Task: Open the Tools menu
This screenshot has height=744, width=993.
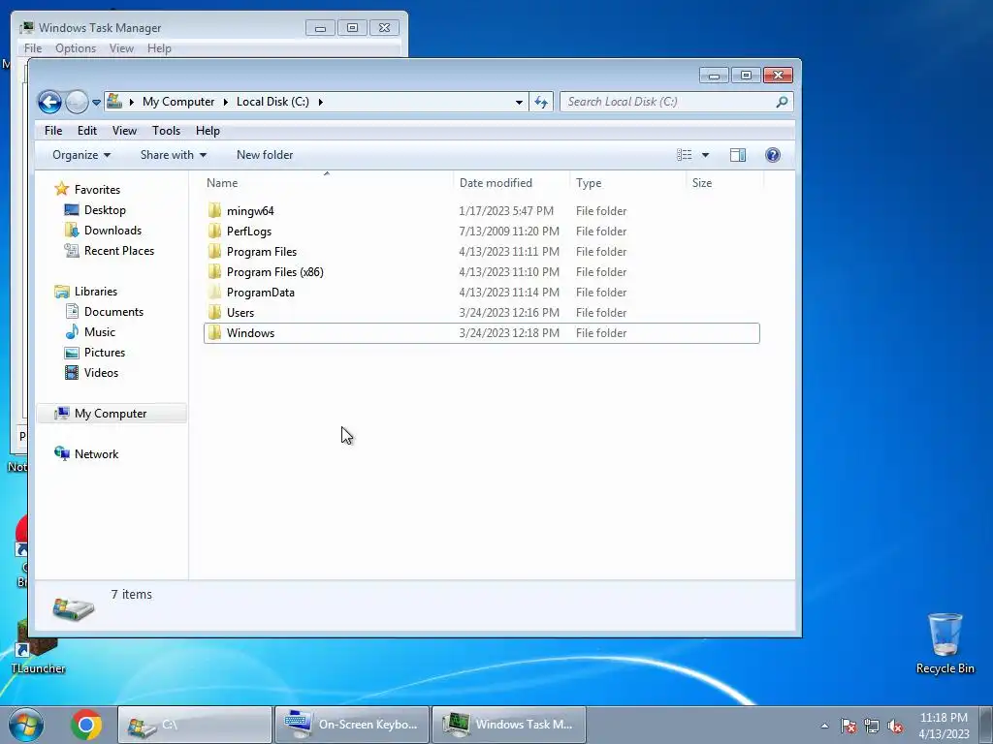Action: pos(166,131)
